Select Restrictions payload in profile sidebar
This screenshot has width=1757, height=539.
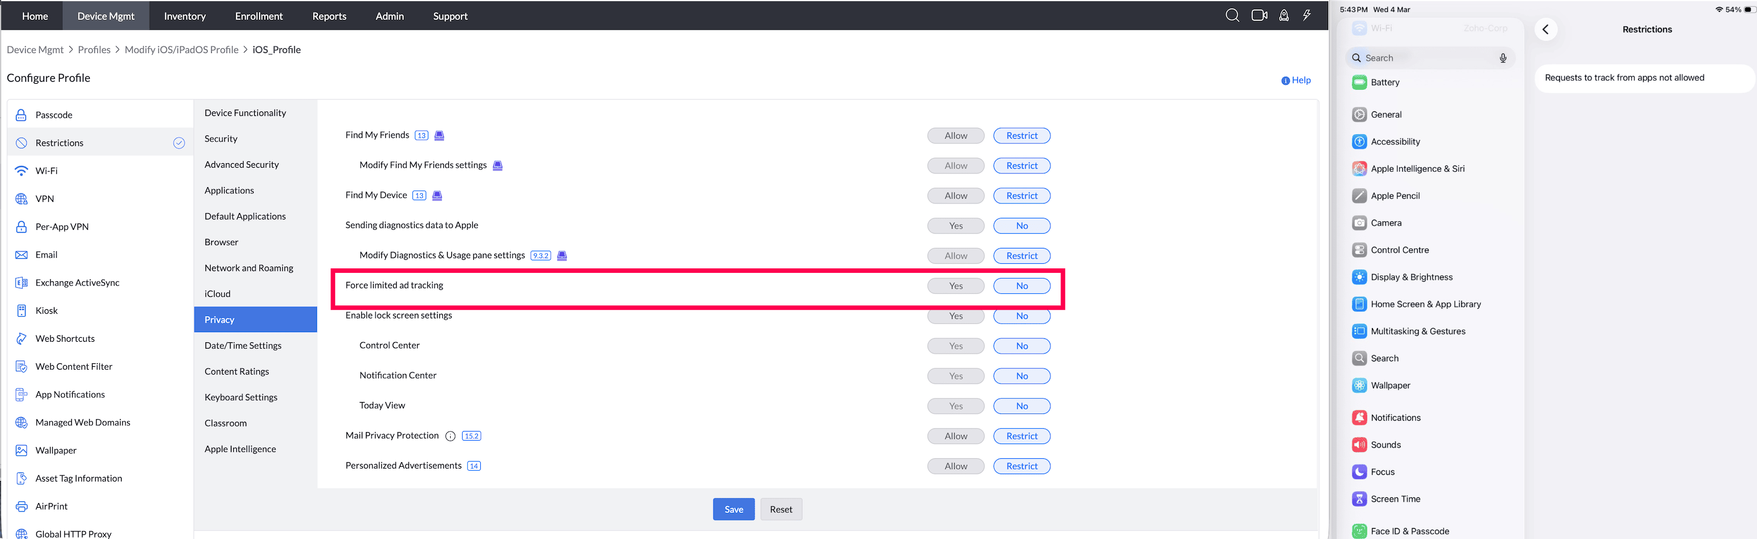pos(101,142)
